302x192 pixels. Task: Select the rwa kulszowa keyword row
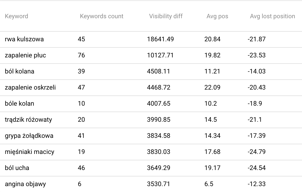coord(151,39)
